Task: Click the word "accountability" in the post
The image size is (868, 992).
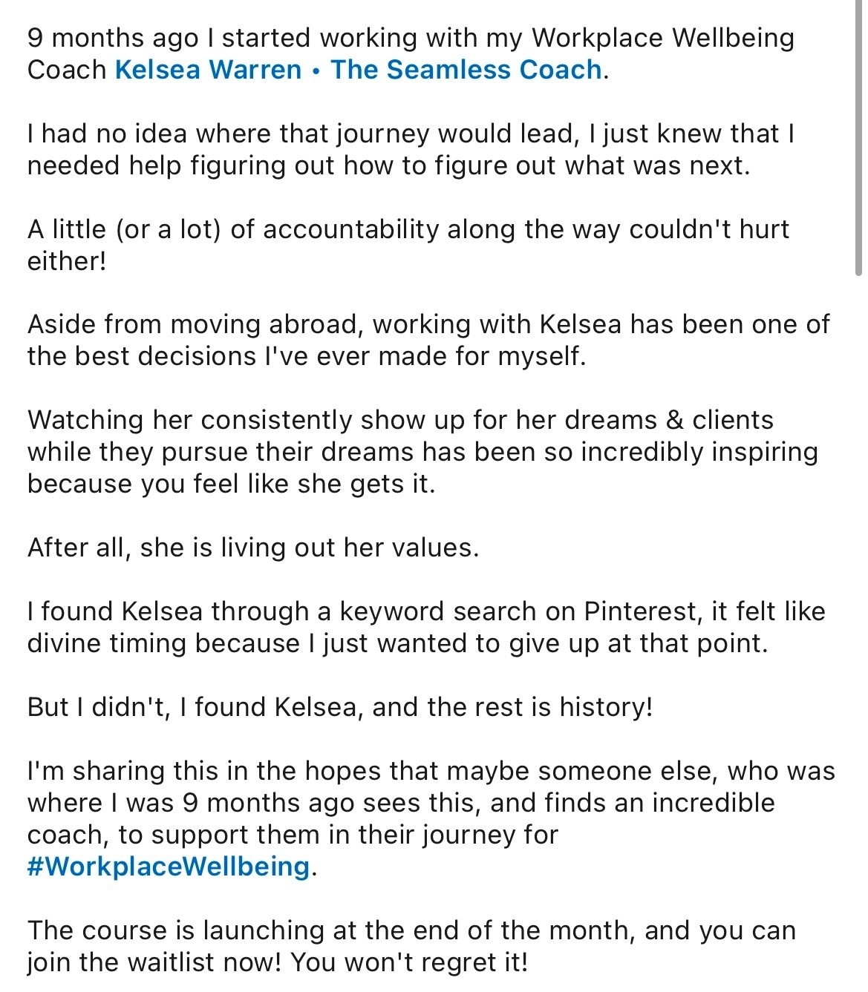Action: (351, 230)
